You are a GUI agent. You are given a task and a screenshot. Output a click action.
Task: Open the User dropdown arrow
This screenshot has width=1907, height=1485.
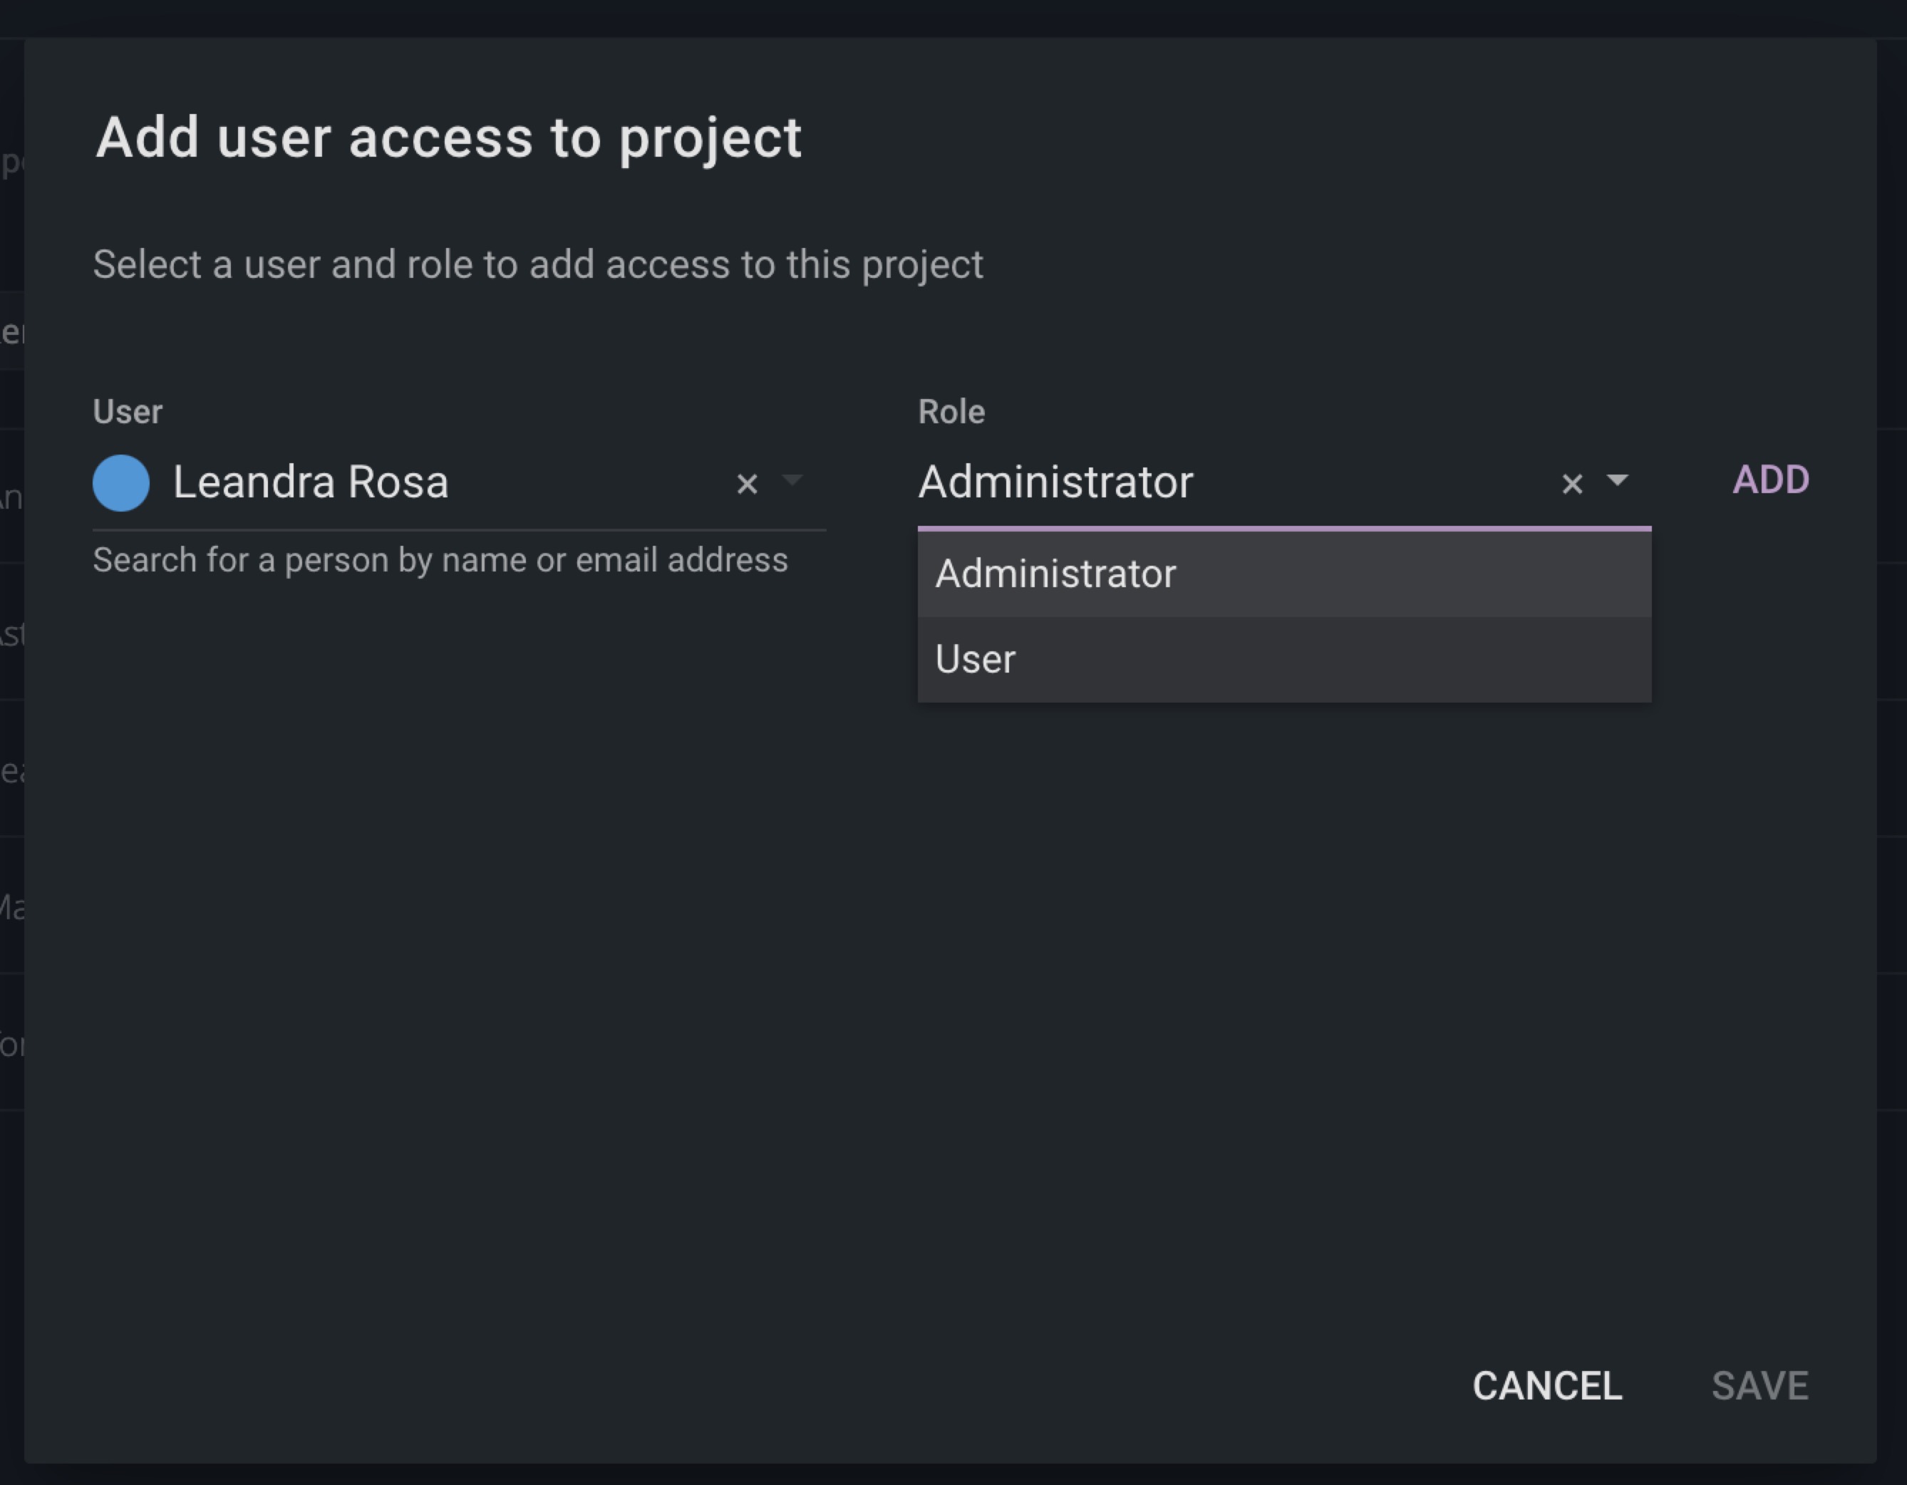tap(793, 480)
